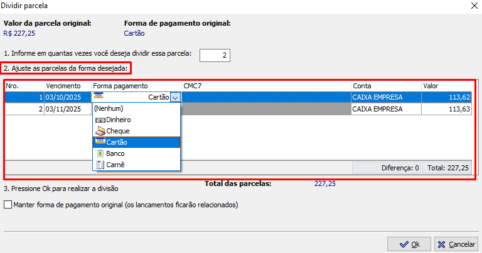
Task: Click the Cartão card icon in list
Action: 100,142
